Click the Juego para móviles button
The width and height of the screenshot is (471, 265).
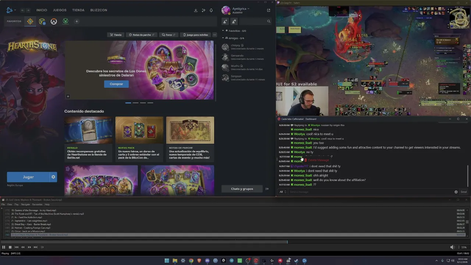pyautogui.click(x=196, y=35)
